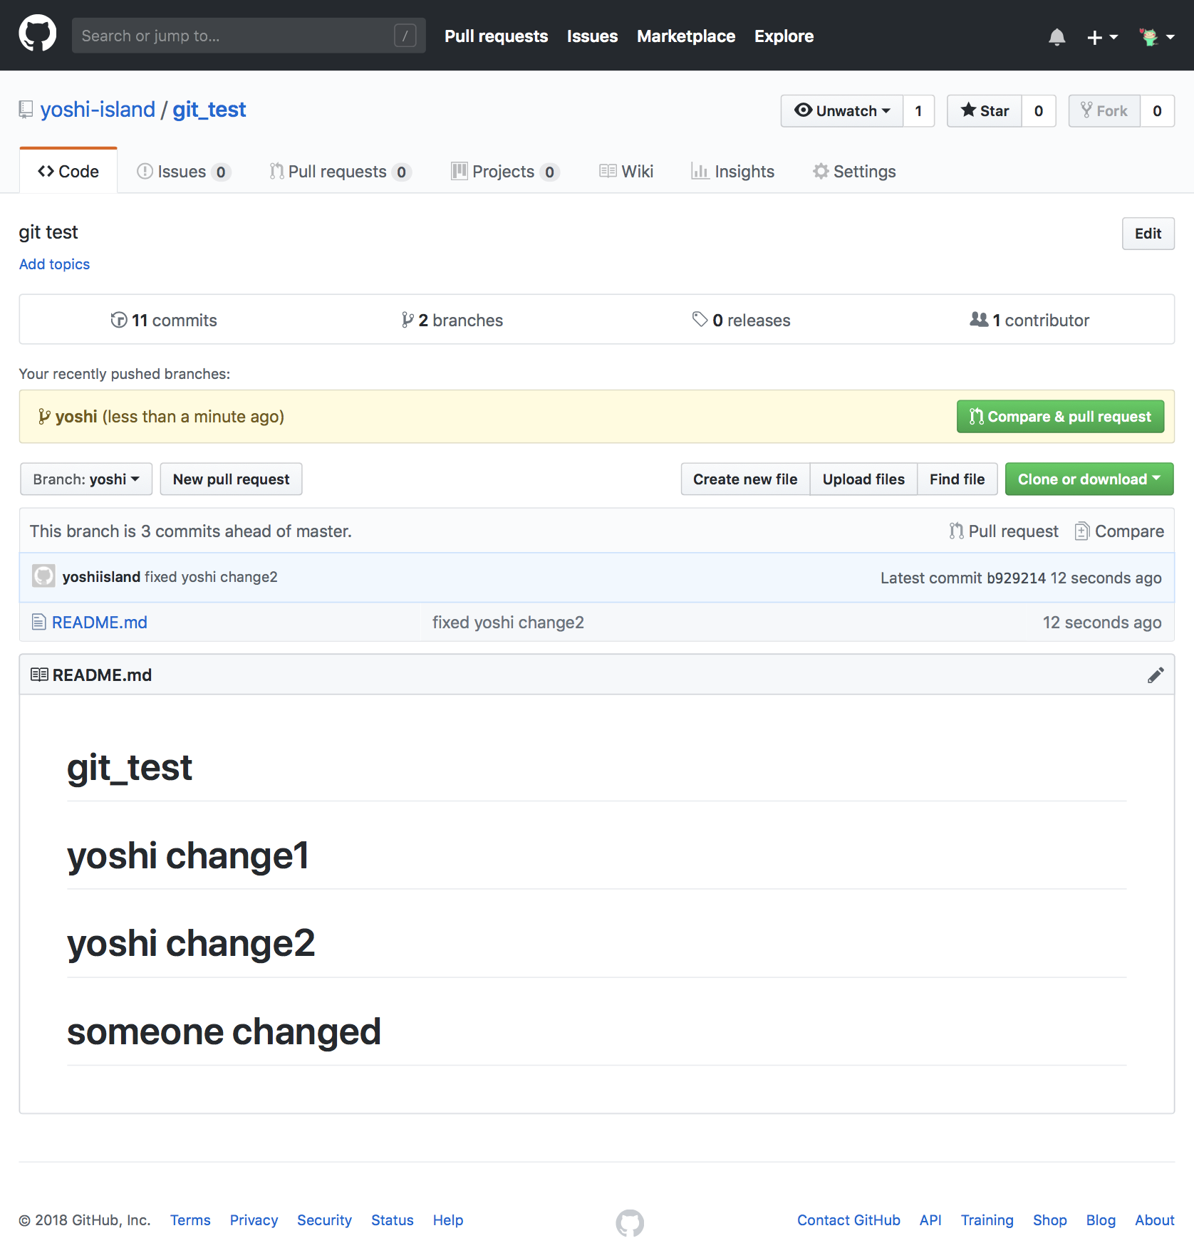Expand Clone or download dropdown

coord(1089,479)
